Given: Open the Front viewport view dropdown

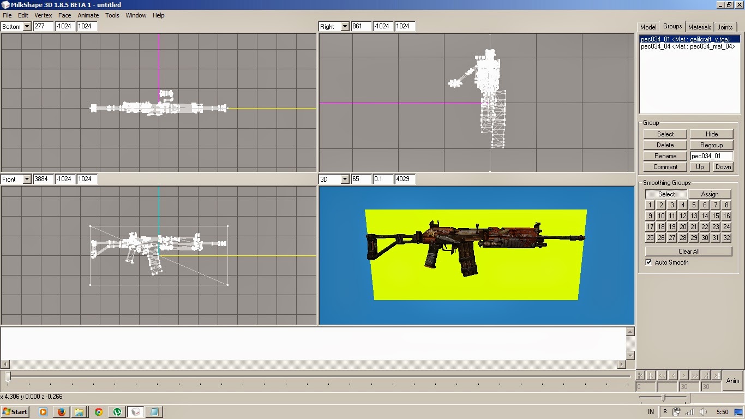Looking at the screenshot, I should (x=27, y=179).
